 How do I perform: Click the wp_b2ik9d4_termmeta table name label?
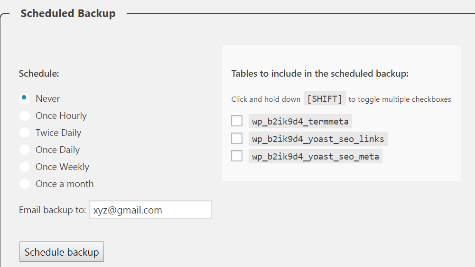[x=300, y=122]
